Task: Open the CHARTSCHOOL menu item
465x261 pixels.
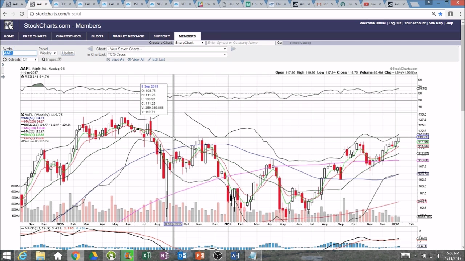Action: 69,36
